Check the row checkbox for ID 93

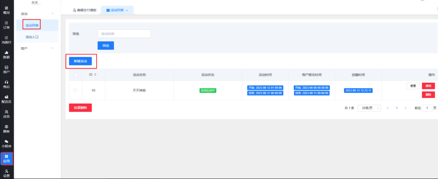75,90
